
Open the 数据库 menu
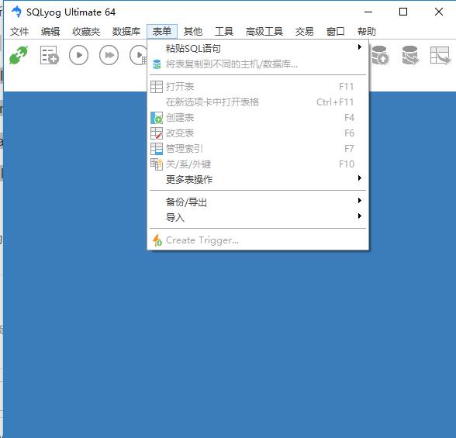[126, 31]
